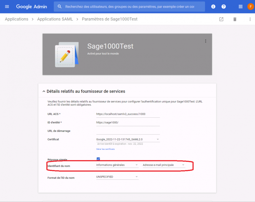Open Gérer les certificats link
Screen dimensions: 255x202
106,149
